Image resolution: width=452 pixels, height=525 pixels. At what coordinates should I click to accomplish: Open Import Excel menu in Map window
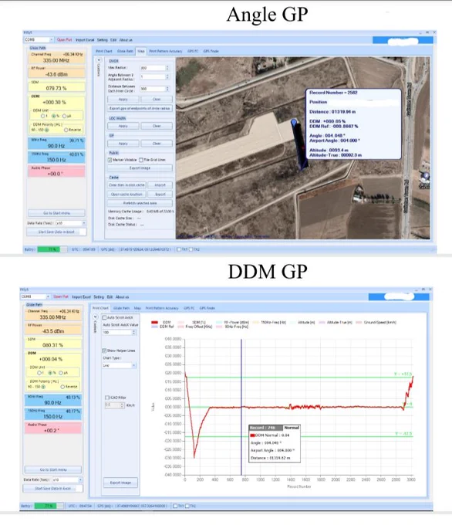point(85,40)
